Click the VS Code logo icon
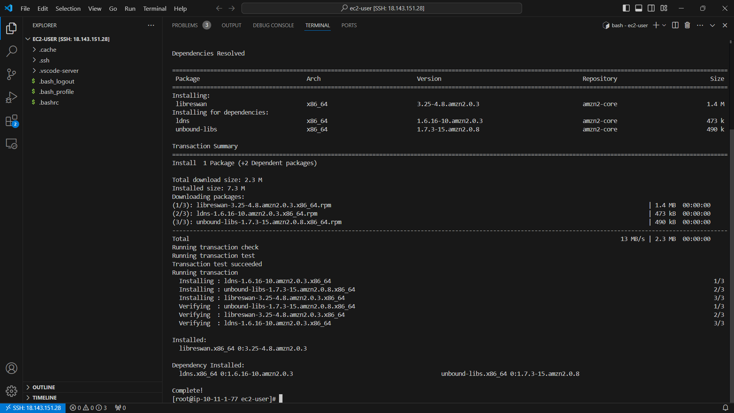The width and height of the screenshot is (734, 413). tap(8, 8)
